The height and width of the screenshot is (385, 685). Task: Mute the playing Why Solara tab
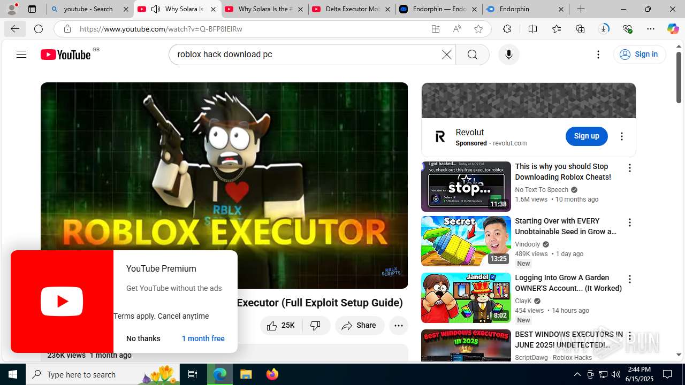click(156, 9)
